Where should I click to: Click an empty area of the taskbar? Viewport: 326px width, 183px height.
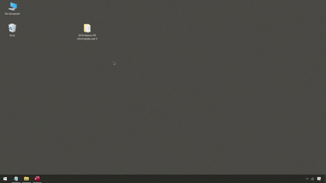pos(170,179)
